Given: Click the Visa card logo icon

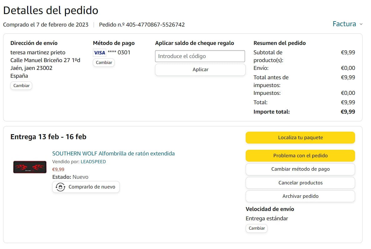Looking at the screenshot, I should (99, 52).
